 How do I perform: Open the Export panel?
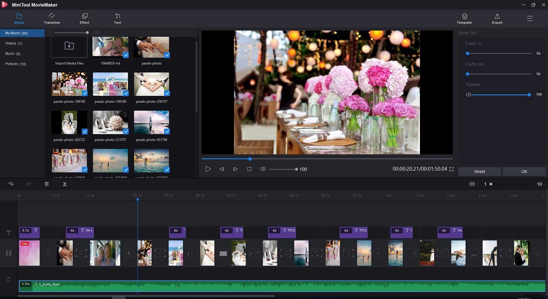coord(497,18)
